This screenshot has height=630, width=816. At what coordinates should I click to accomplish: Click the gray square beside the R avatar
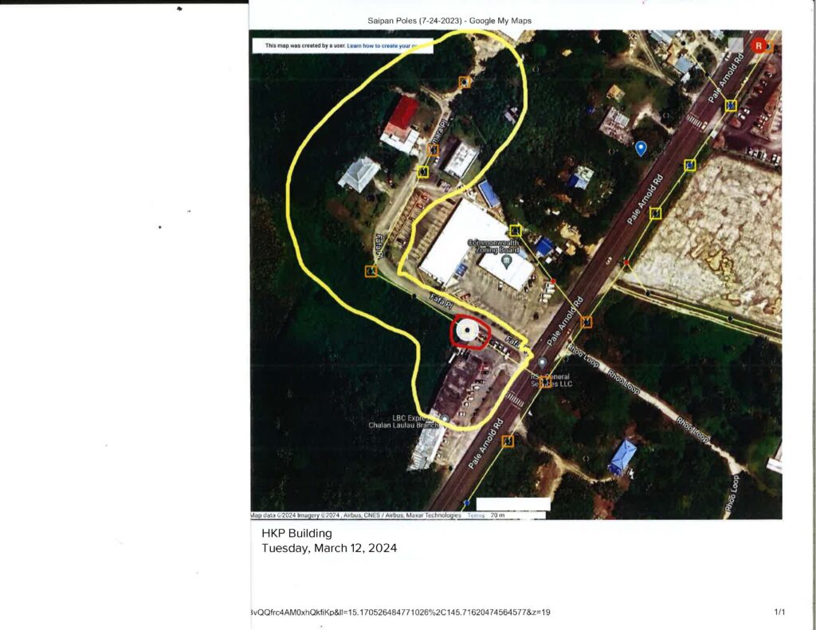point(736,45)
